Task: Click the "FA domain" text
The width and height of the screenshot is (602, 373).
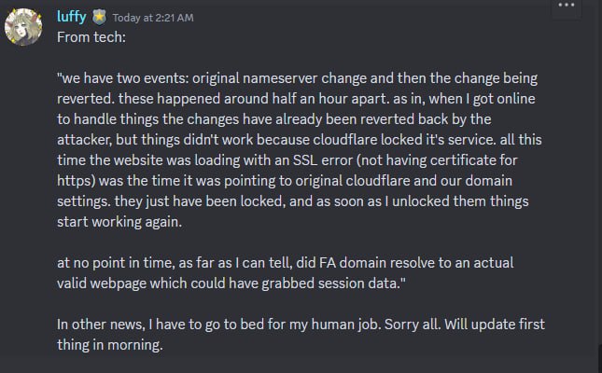Action: pos(353,263)
